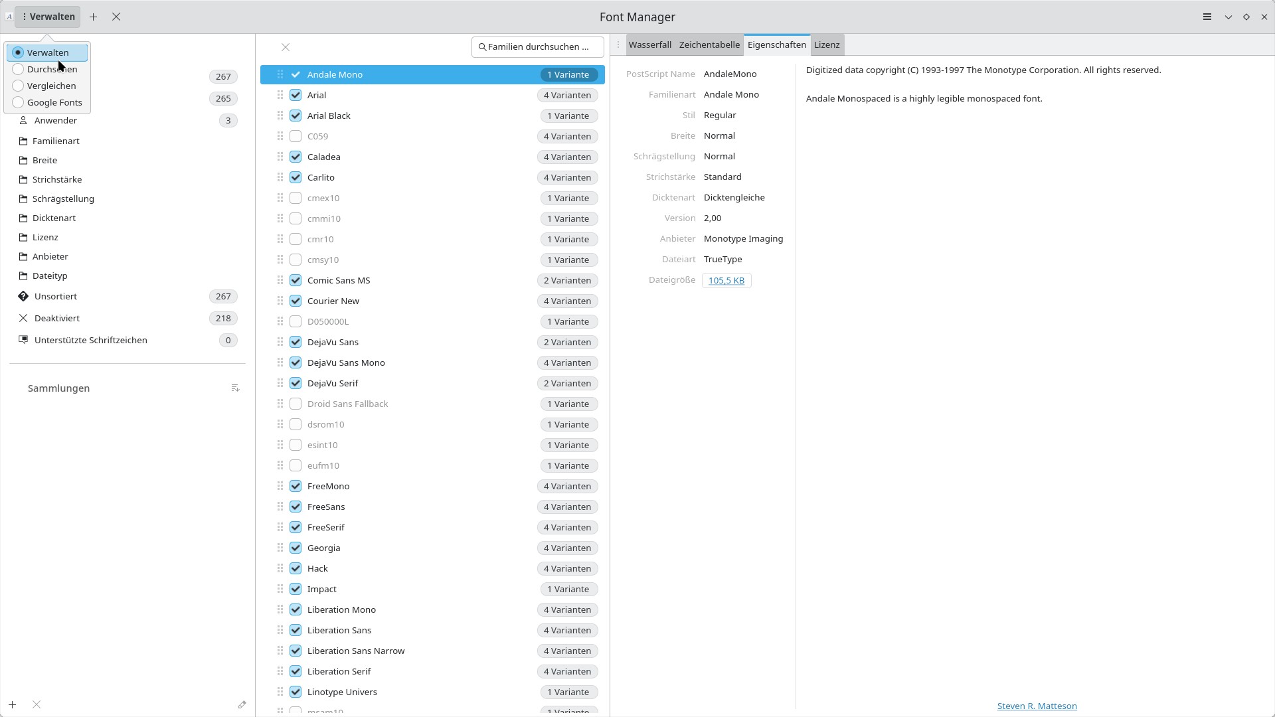Screen dimensions: 1275x717
Task: Click the vertical dots beside the Wasserfall tab
Action: [x=618, y=45]
